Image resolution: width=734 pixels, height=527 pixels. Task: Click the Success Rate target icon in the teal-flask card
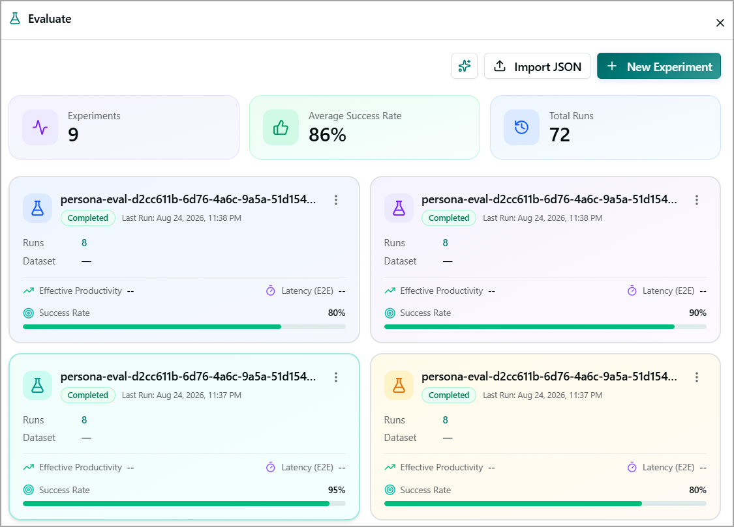(29, 490)
